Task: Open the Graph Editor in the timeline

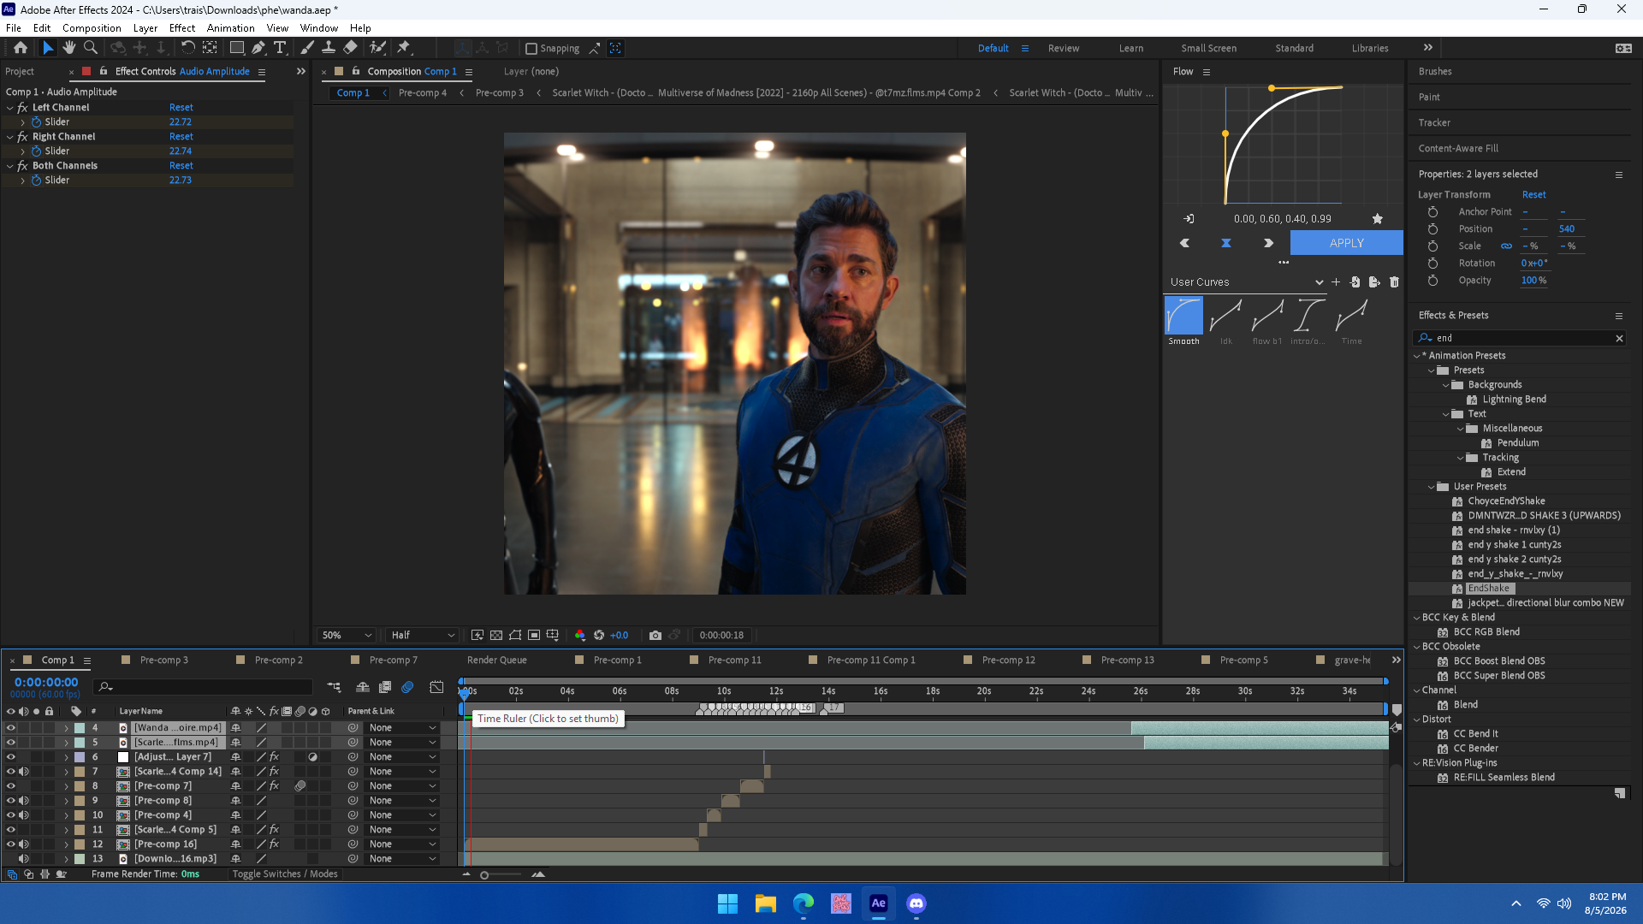Action: pyautogui.click(x=436, y=687)
